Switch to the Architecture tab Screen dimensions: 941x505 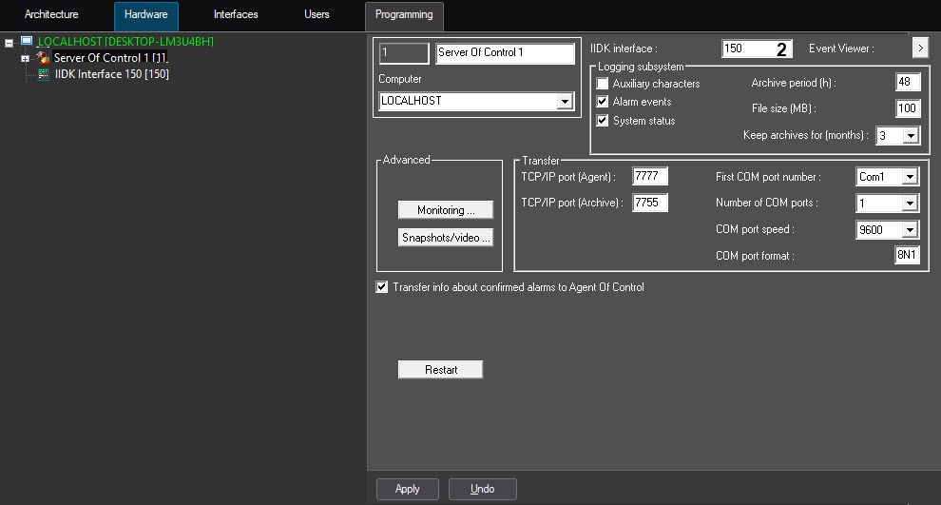click(x=51, y=15)
